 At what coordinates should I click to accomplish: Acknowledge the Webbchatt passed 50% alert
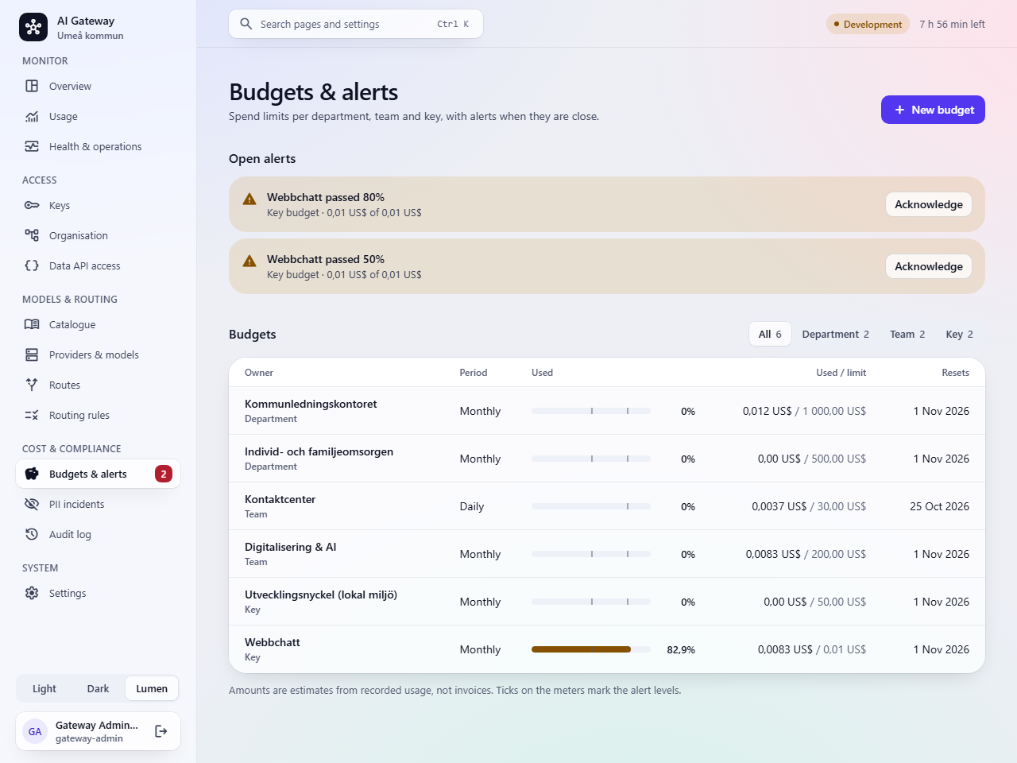pos(929,266)
